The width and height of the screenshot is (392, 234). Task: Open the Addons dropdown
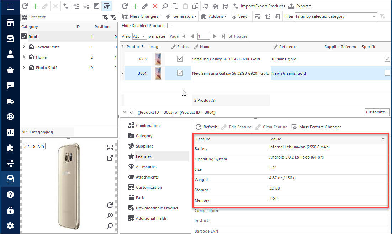pos(214,16)
